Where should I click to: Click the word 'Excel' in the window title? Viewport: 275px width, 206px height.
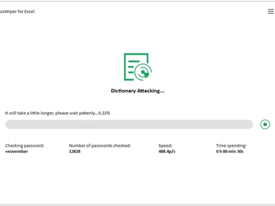tap(29, 11)
